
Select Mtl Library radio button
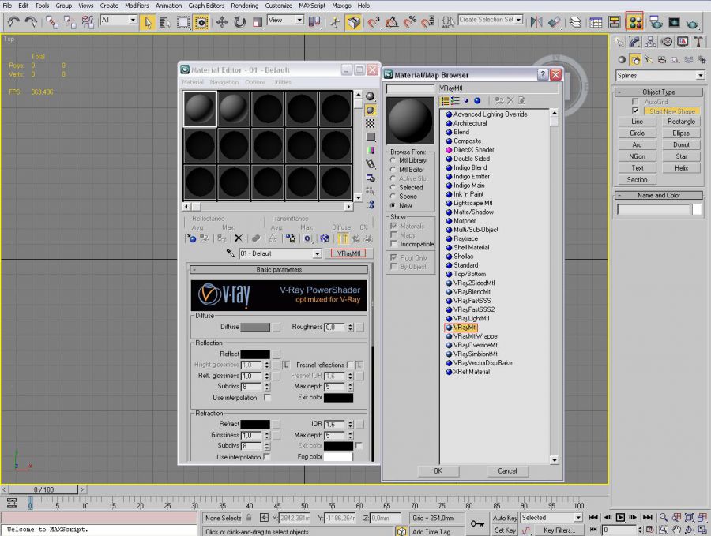tap(393, 160)
